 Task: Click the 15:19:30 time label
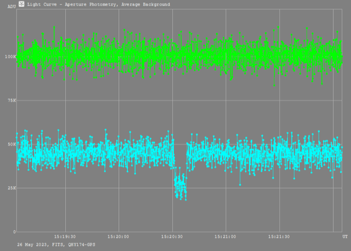pos(65,237)
